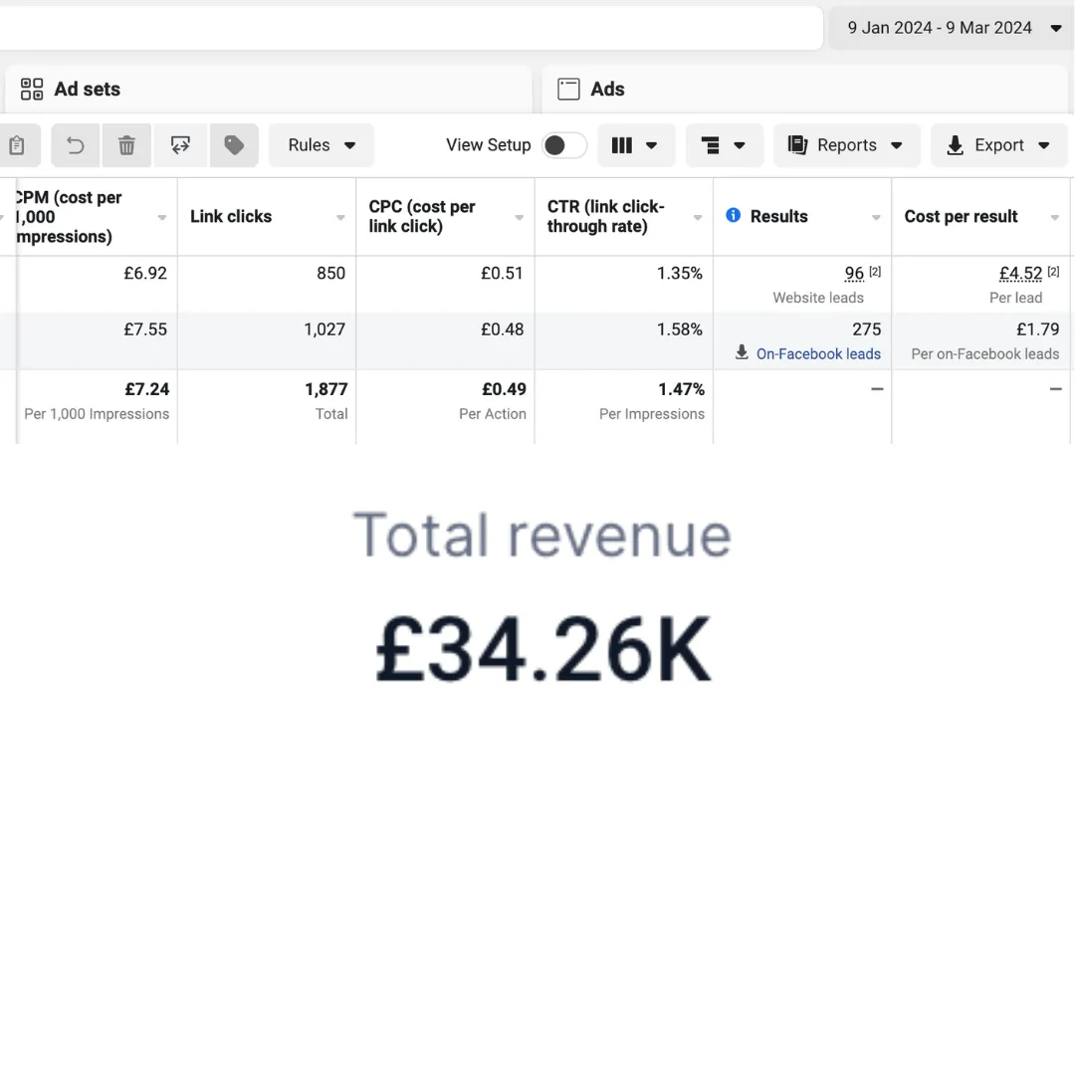Open the Reports dropdown

pos(847,145)
